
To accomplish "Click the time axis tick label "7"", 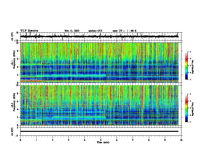I will (x=133, y=140).
